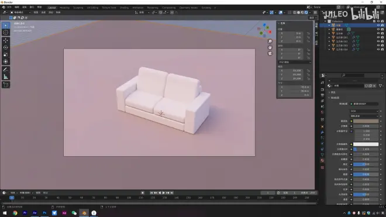Screen dimensions: 386x217
Task: Open Blender from the Windows taskbar
Action: click(84, 213)
